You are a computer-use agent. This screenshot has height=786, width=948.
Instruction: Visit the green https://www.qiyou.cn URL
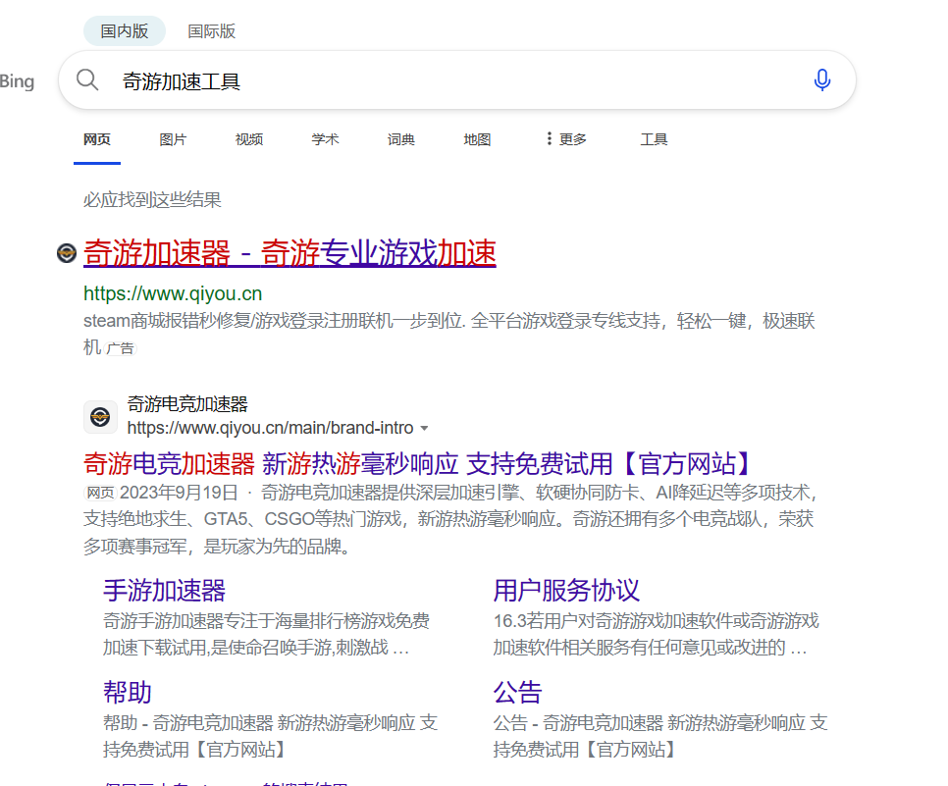173,293
